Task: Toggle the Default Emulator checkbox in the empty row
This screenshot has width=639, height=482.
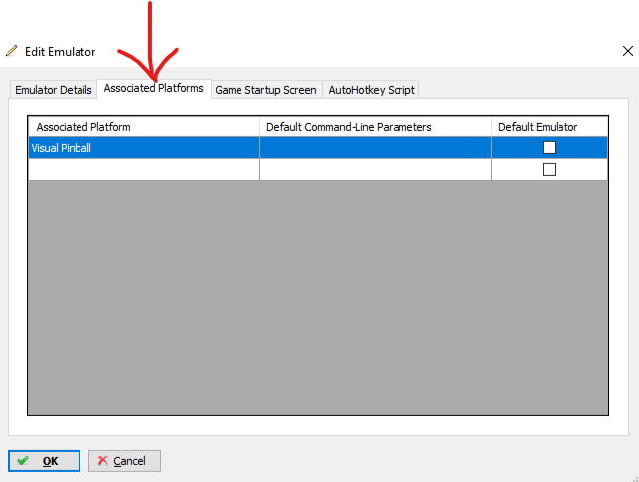Action: tap(549, 170)
